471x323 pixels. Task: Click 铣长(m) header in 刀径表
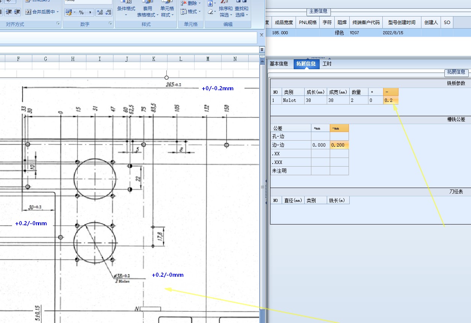coord(338,200)
